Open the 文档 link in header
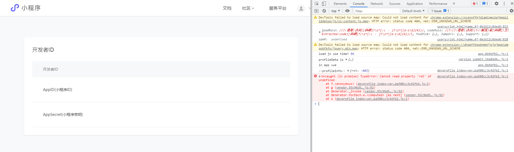This screenshot has height=152, width=514. click(x=227, y=8)
